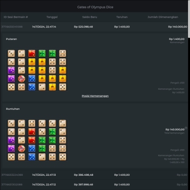Click the Taruhan column header
Screen dimensions: 190x190
click(x=122, y=17)
